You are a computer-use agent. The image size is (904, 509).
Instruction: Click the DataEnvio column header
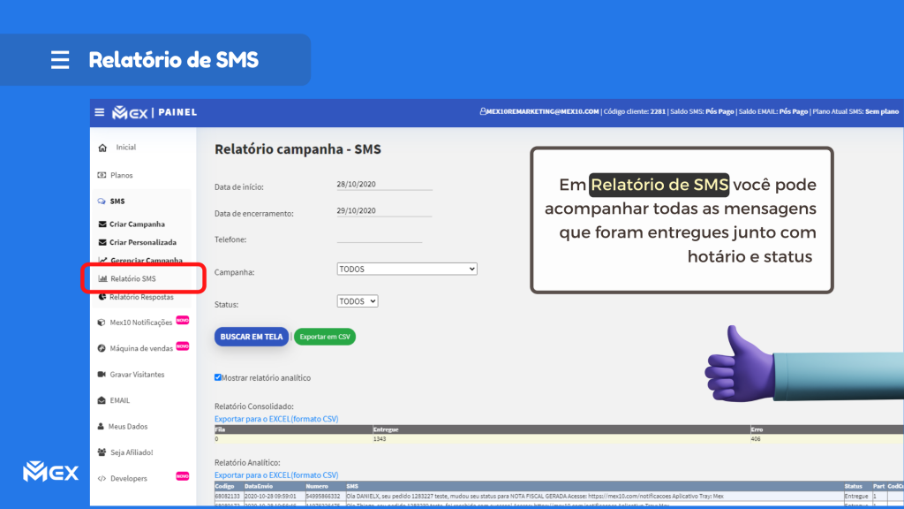point(259,487)
